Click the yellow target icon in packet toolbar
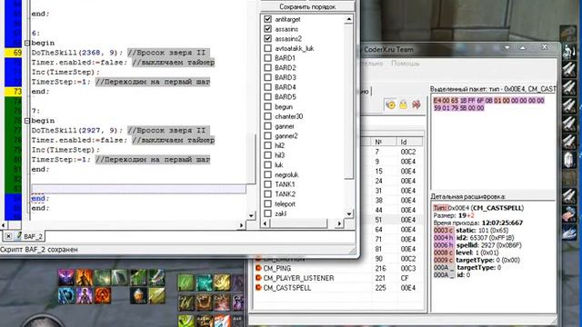This screenshot has width=582, height=327. click(391, 105)
